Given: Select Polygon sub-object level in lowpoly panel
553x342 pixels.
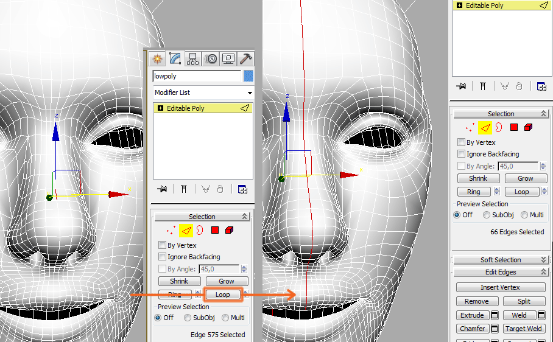Looking at the screenshot, I should (x=215, y=230).
